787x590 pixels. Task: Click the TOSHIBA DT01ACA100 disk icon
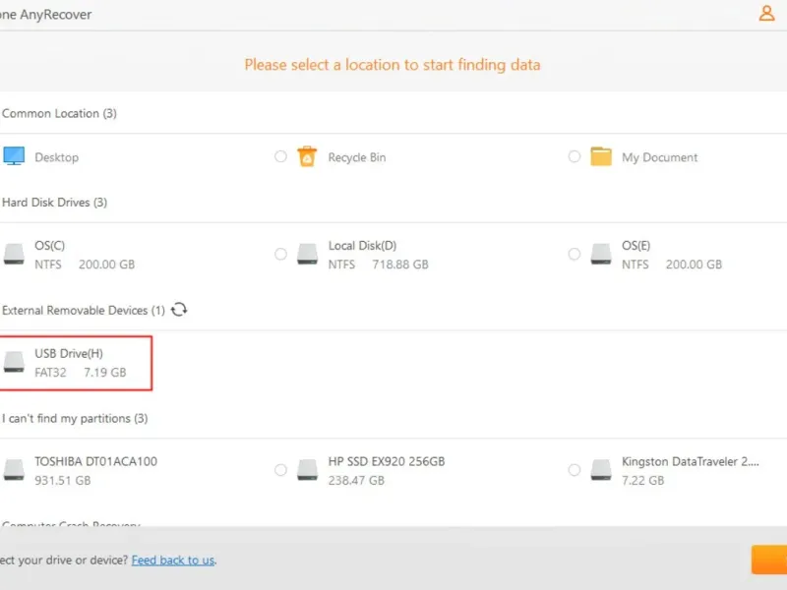click(x=14, y=470)
